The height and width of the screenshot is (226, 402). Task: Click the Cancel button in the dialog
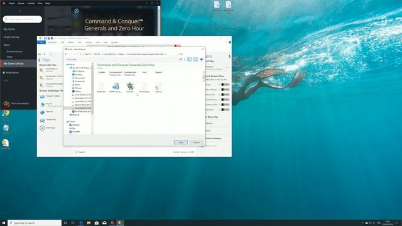click(197, 143)
